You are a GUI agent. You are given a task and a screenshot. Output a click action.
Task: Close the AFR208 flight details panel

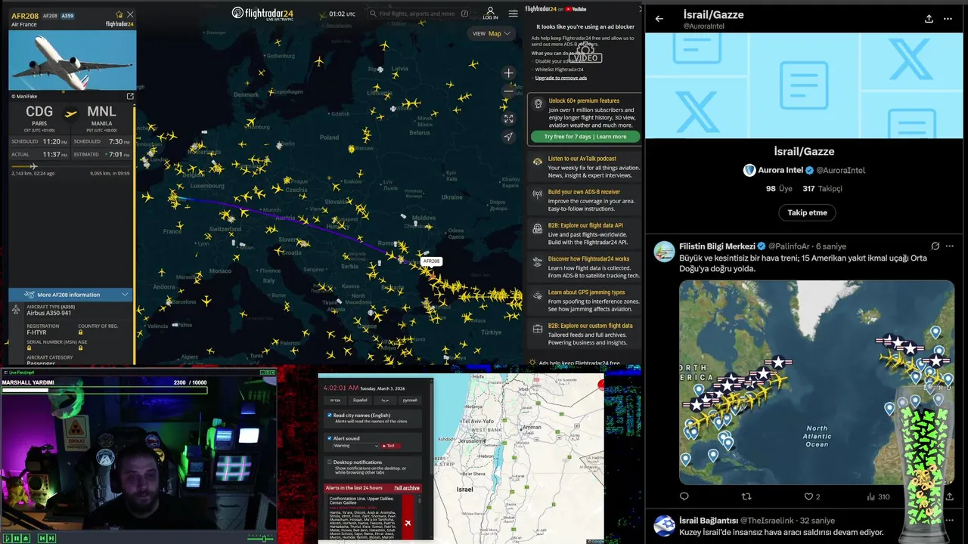pyautogui.click(x=130, y=14)
